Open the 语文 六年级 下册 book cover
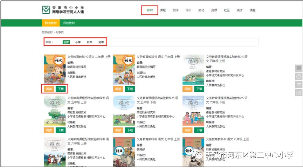 (x=193, y=111)
